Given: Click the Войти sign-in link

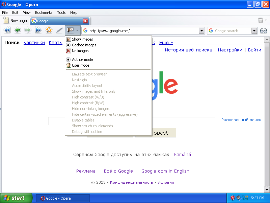Looking at the screenshot, I should tap(254, 50).
